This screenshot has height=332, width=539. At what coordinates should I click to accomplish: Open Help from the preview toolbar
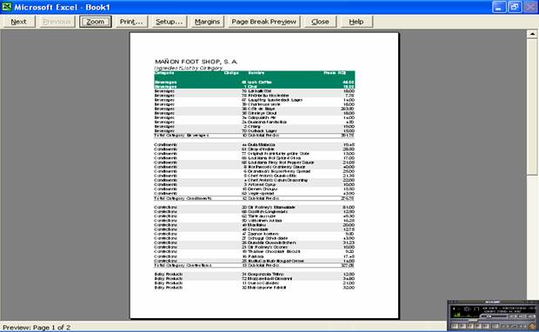tap(356, 22)
